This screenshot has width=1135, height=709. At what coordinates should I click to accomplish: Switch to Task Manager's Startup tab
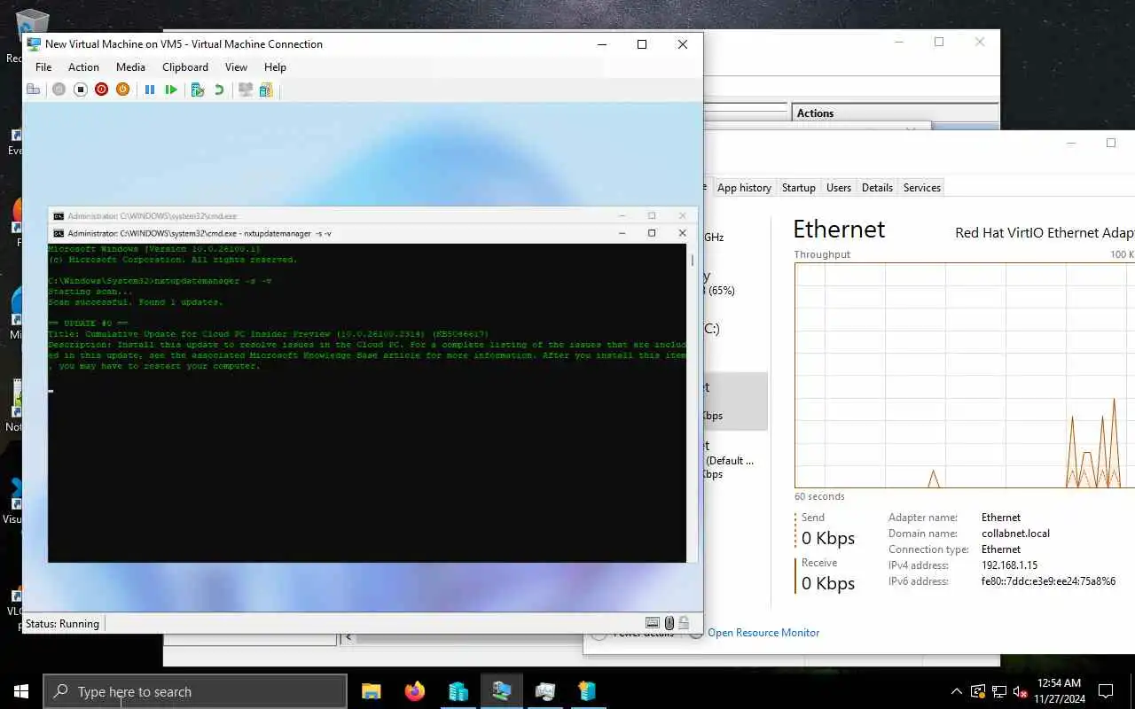click(x=798, y=188)
